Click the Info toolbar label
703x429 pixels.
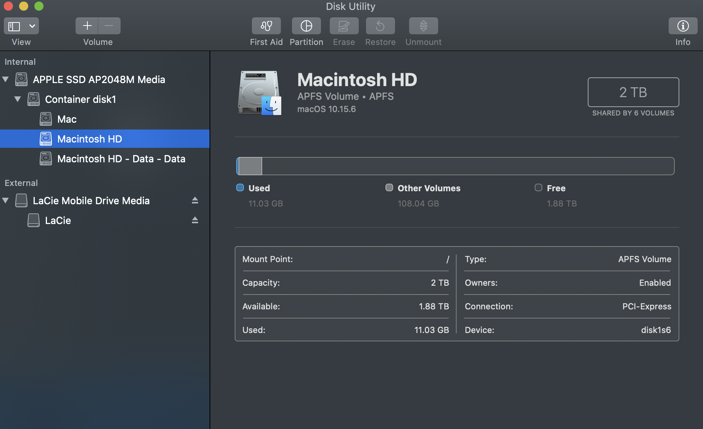pyautogui.click(x=683, y=42)
